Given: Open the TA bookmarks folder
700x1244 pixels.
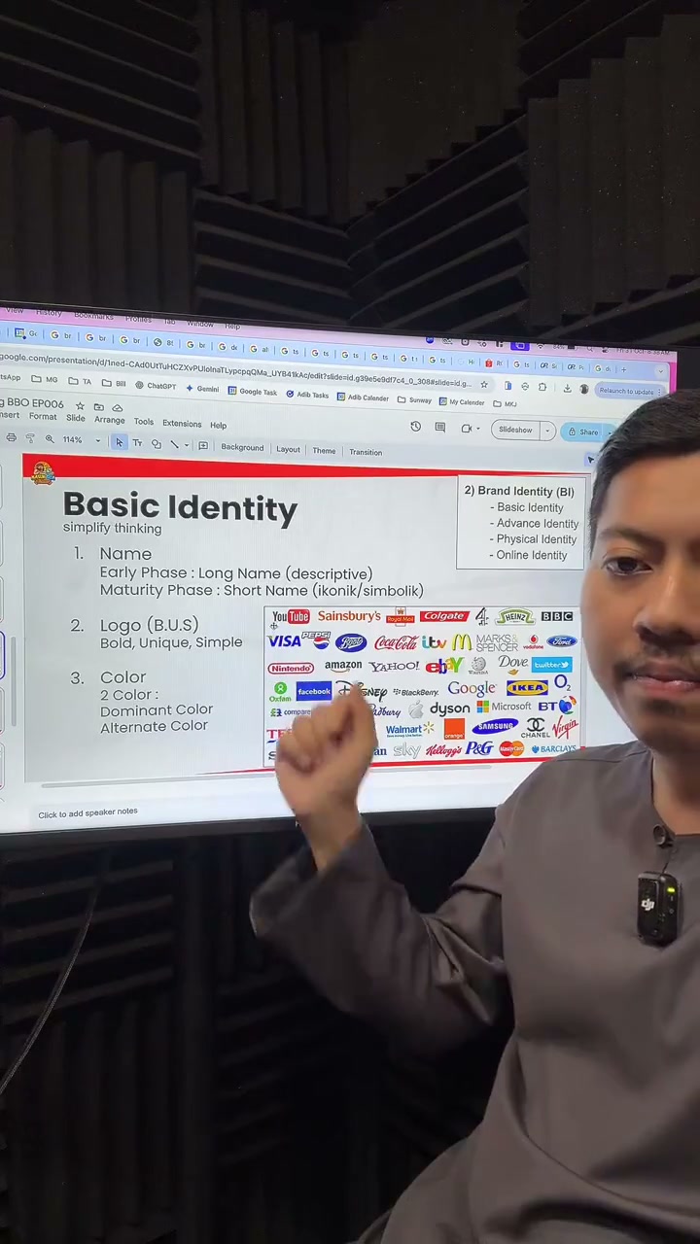Looking at the screenshot, I should pyautogui.click(x=80, y=381).
